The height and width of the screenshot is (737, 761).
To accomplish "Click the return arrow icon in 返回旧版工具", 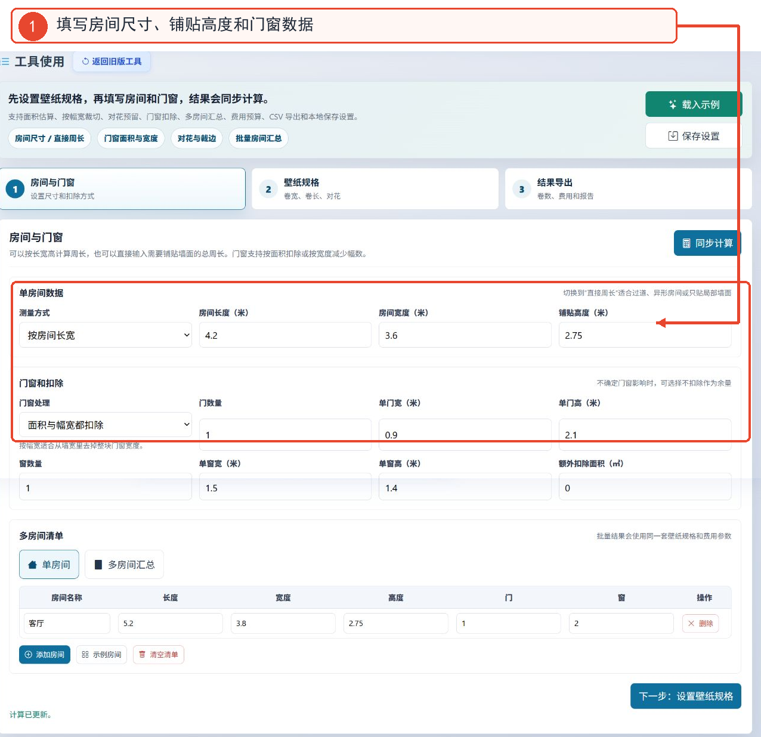I will click(x=85, y=61).
